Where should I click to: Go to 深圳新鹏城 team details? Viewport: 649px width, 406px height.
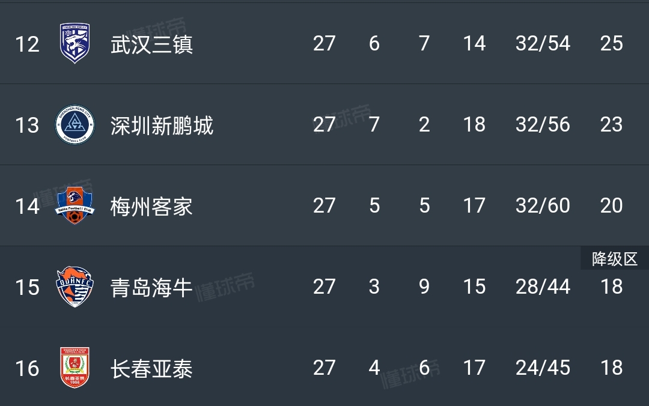pyautogui.click(x=162, y=126)
